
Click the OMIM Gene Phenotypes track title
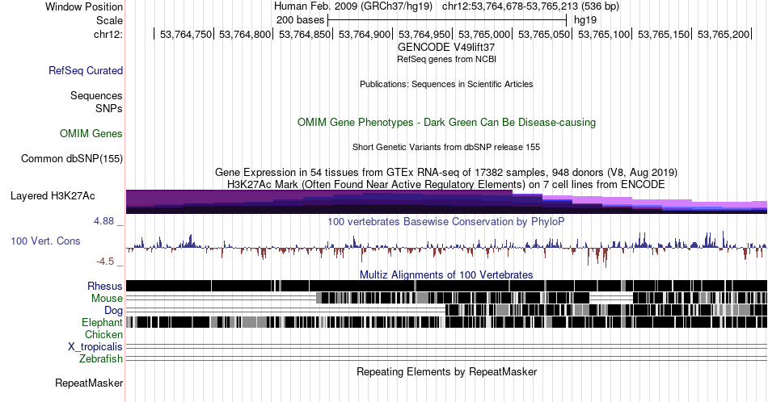pos(446,122)
